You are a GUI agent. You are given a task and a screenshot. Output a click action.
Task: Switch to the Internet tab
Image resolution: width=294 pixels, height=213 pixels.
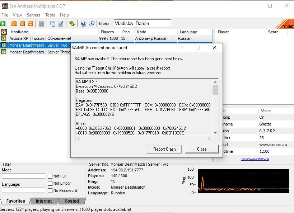point(44,201)
